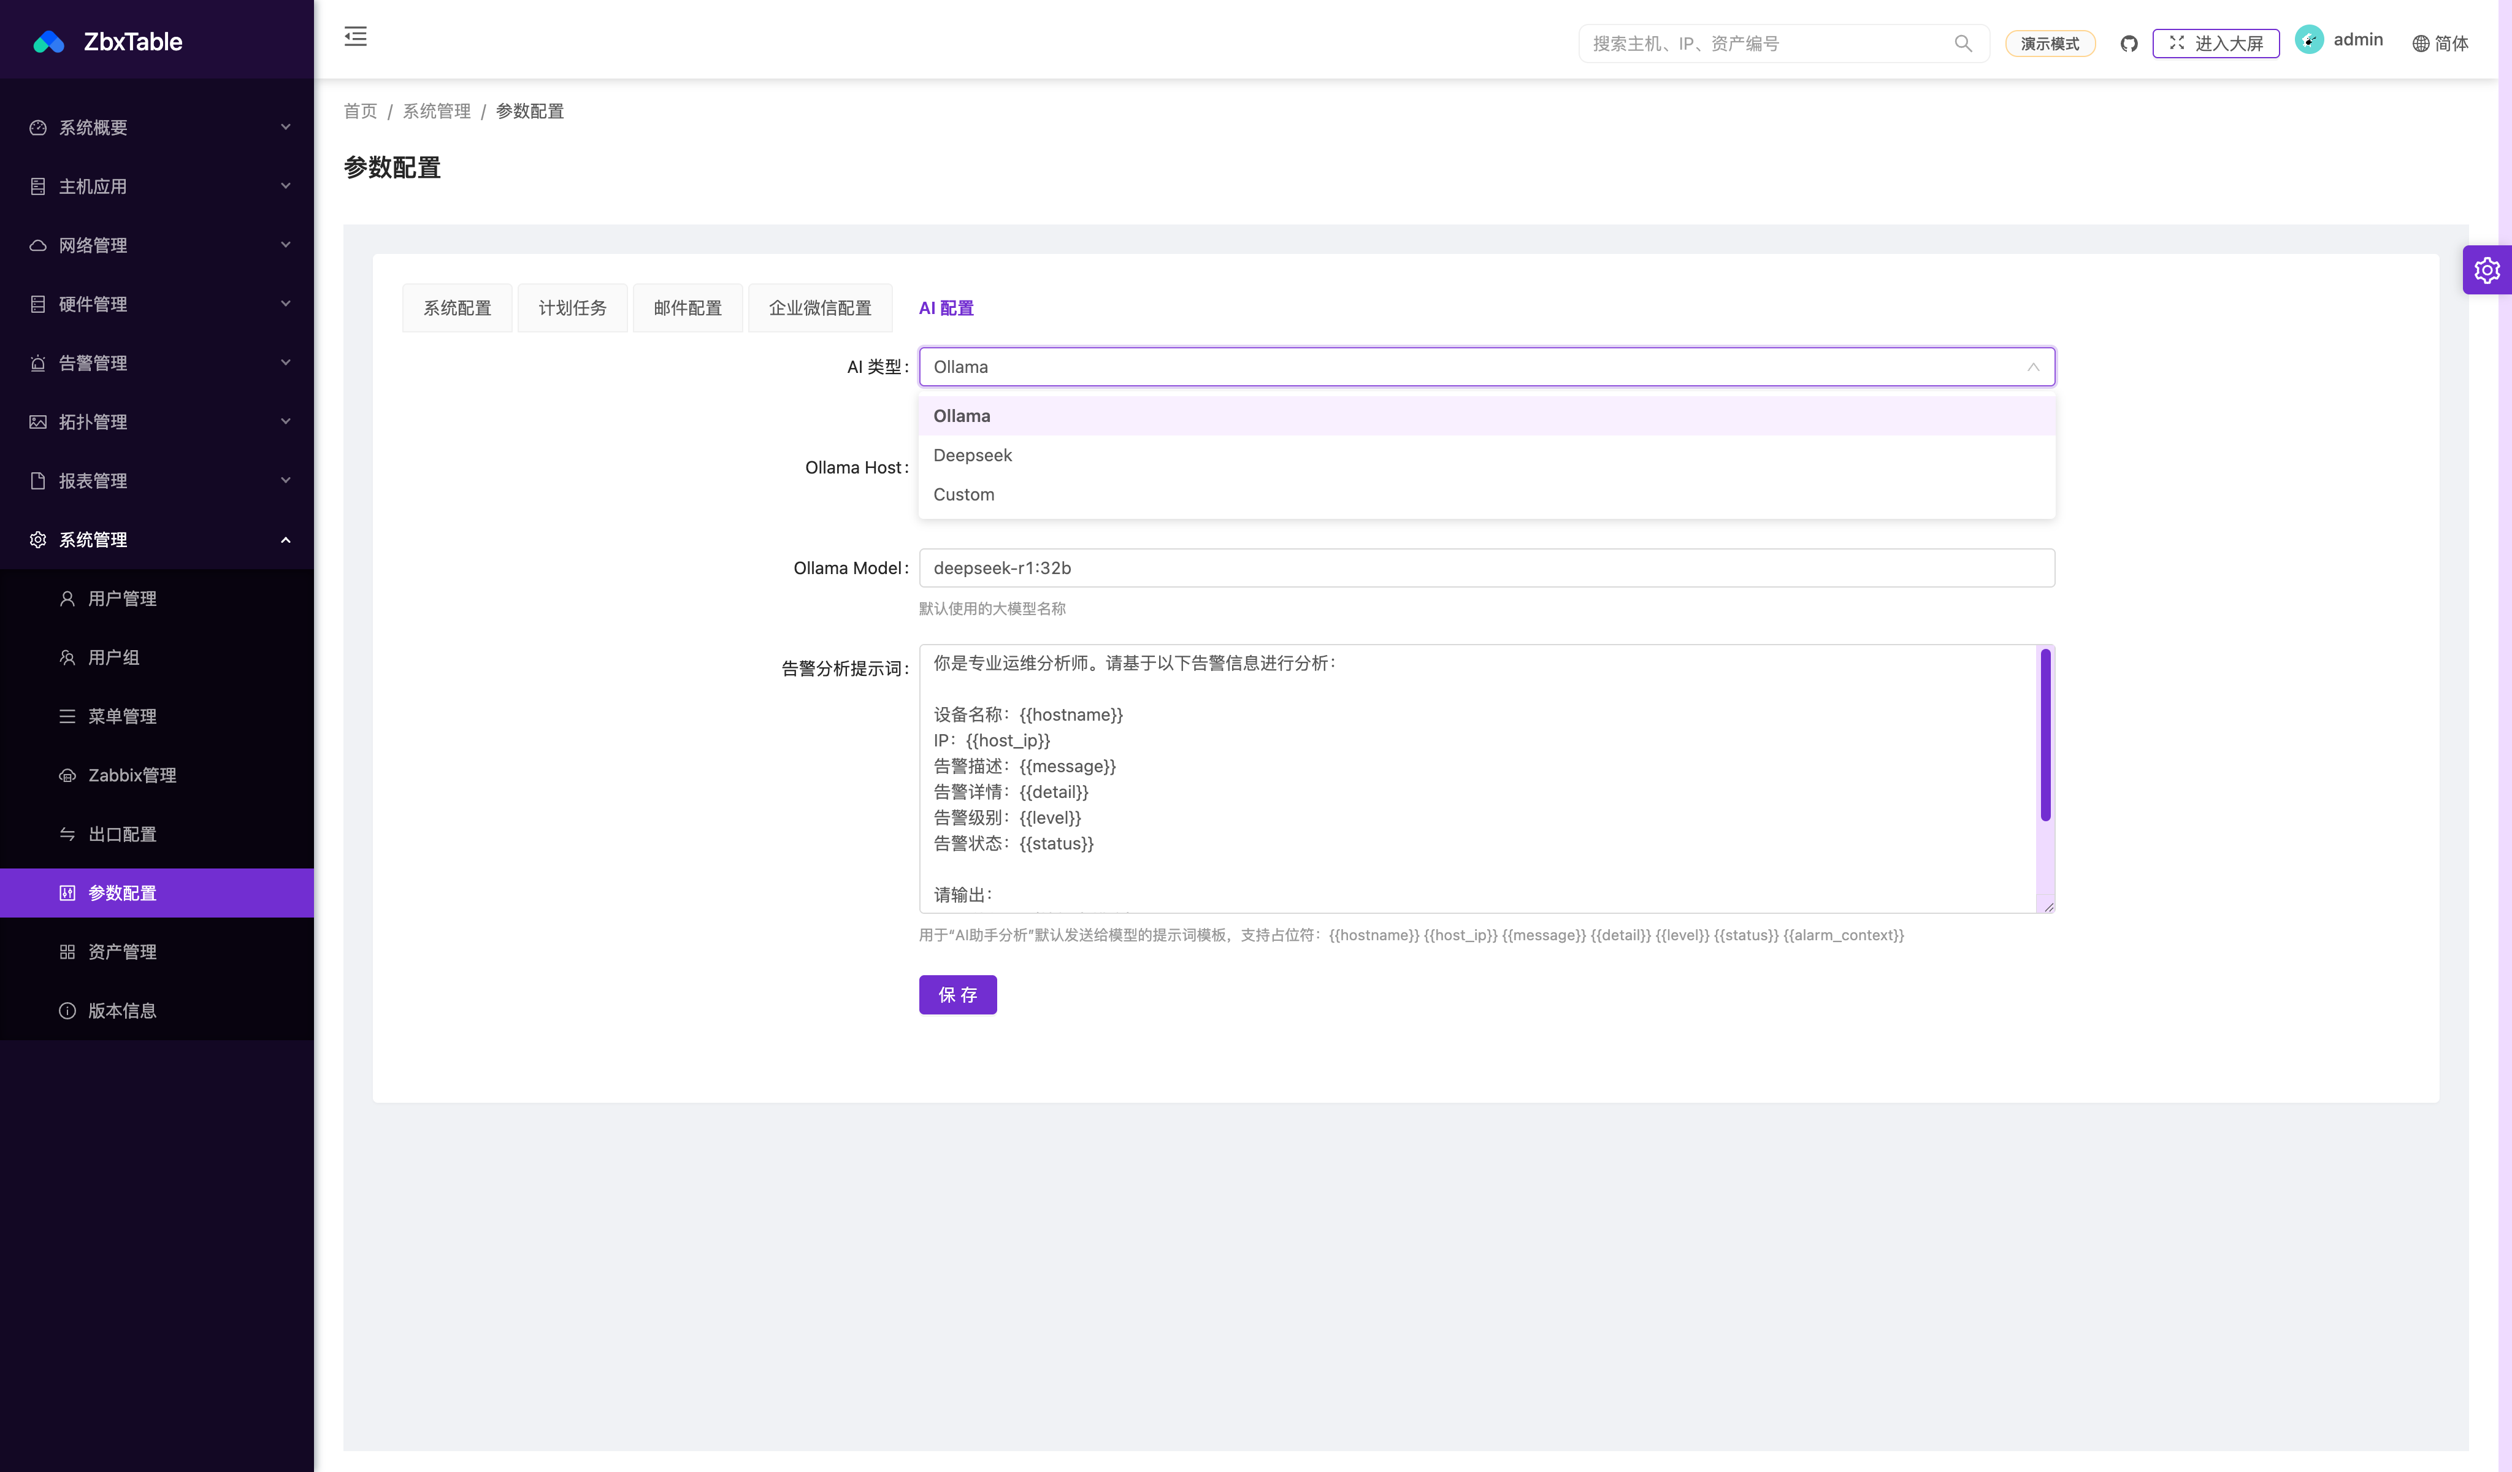This screenshot has width=2512, height=1472.
Task: Click the search magnifier icon
Action: pyautogui.click(x=1962, y=43)
